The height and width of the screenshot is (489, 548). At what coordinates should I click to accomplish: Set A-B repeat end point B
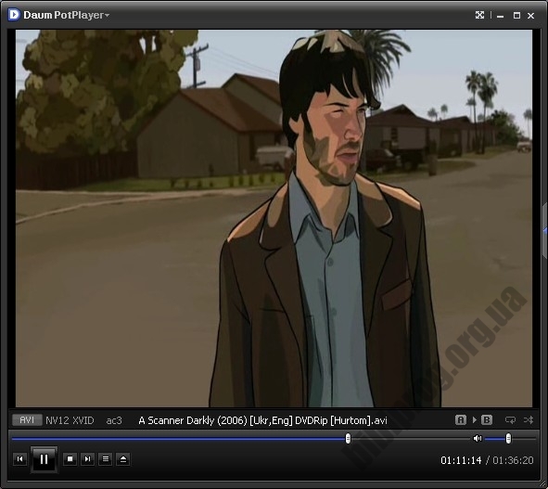coord(487,419)
